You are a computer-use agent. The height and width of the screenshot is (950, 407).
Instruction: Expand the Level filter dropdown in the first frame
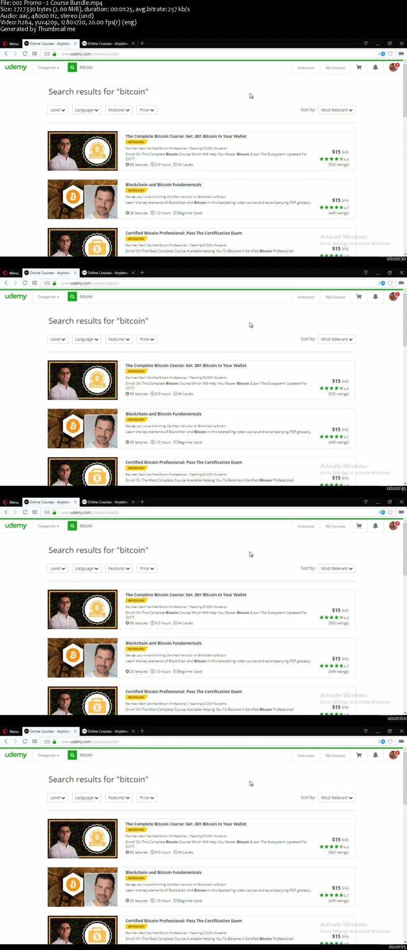coord(58,110)
